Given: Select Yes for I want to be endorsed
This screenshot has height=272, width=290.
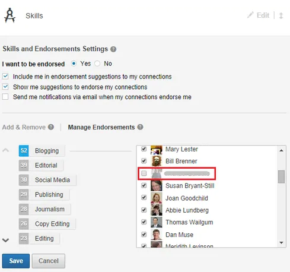Looking at the screenshot, I should 74,64.
